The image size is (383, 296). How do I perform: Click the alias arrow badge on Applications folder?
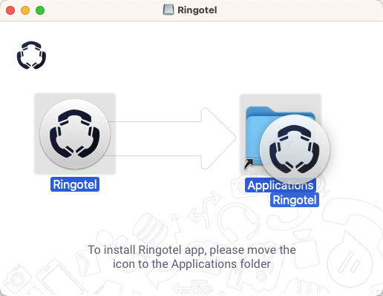249,164
